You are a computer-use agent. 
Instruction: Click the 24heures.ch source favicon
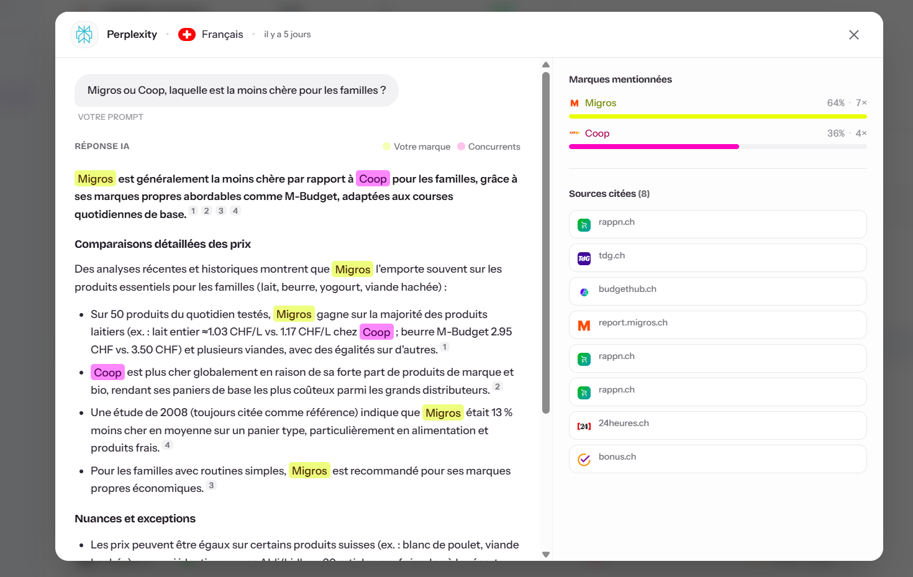(x=584, y=426)
